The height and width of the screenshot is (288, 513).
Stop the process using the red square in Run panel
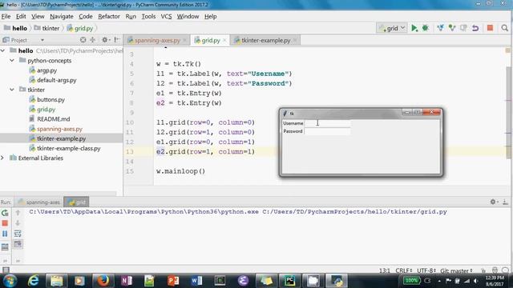point(5,223)
